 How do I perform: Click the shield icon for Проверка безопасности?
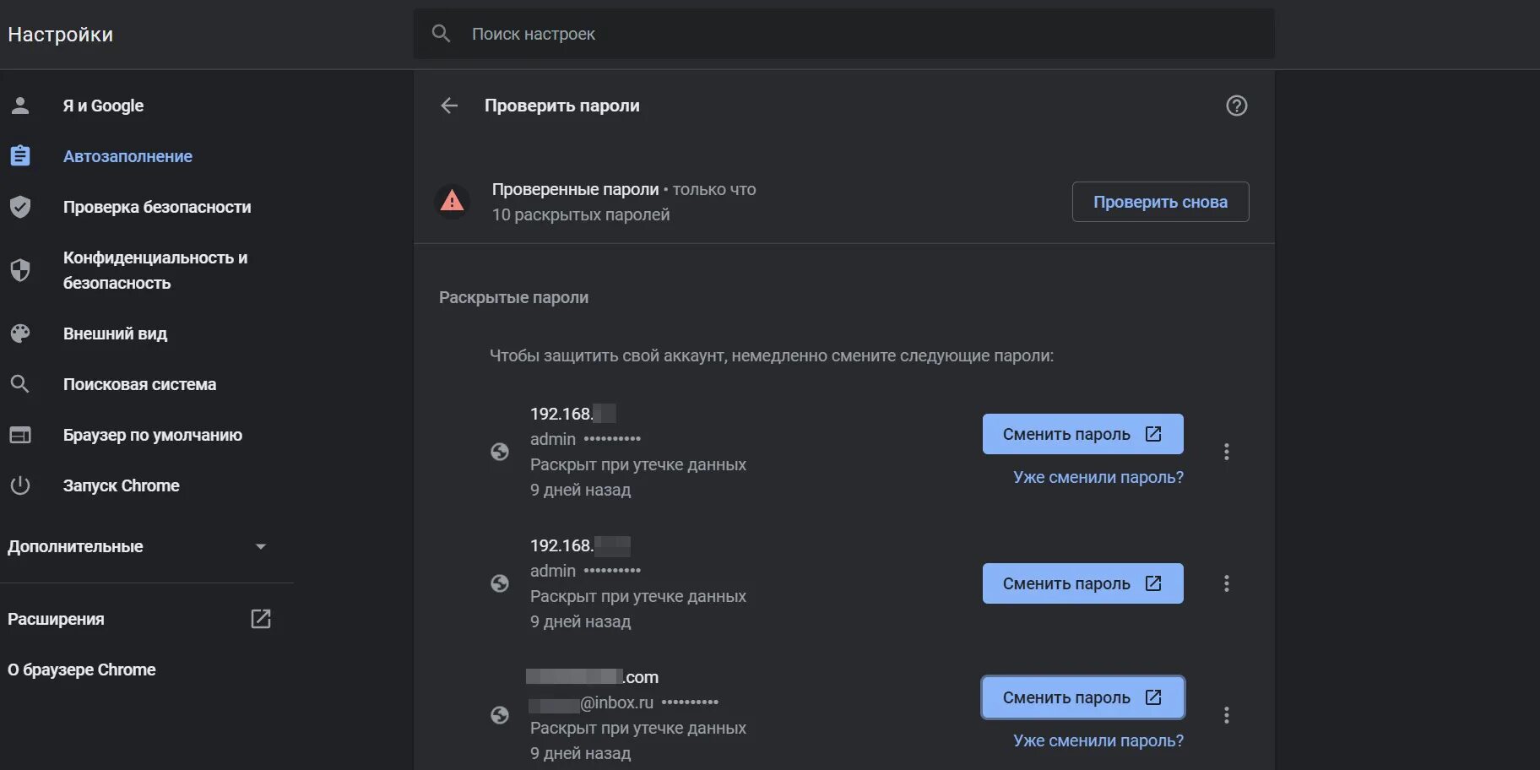point(20,207)
